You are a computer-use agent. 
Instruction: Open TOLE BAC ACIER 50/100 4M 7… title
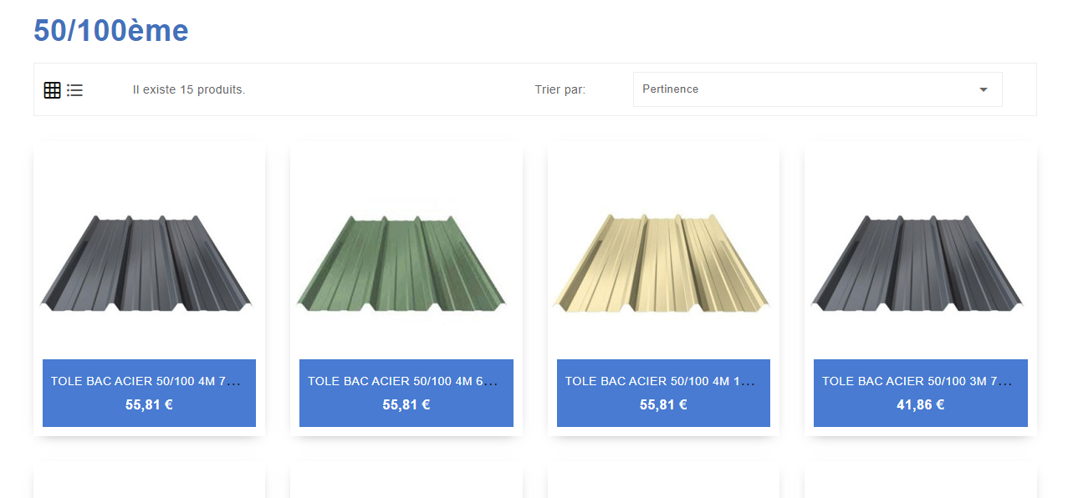[146, 381]
